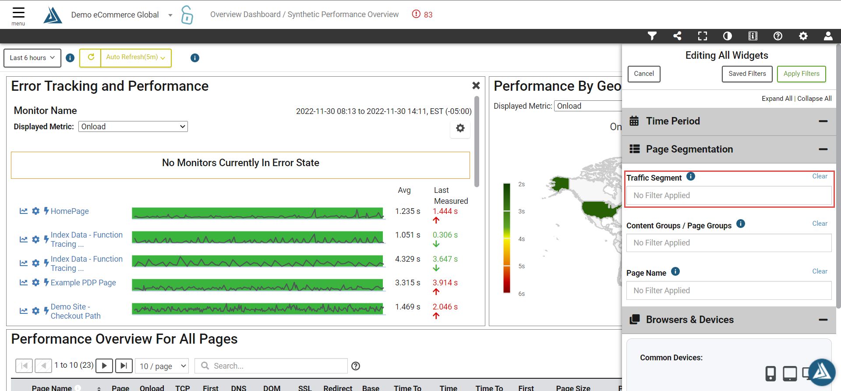Image resolution: width=841 pixels, height=391 pixels.
Task: Open gear settings for Example PDP Page
Action: pyautogui.click(x=36, y=283)
